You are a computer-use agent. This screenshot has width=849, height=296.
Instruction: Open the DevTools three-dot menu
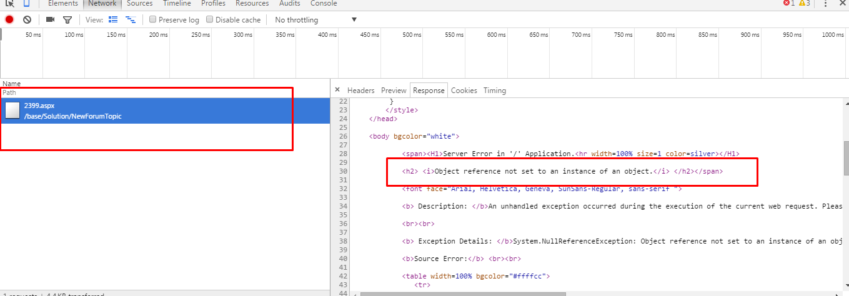coord(826,3)
